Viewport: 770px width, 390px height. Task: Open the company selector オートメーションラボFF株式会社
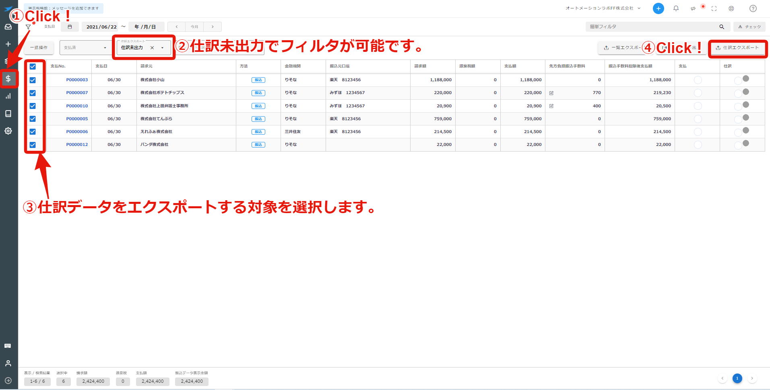coord(603,8)
